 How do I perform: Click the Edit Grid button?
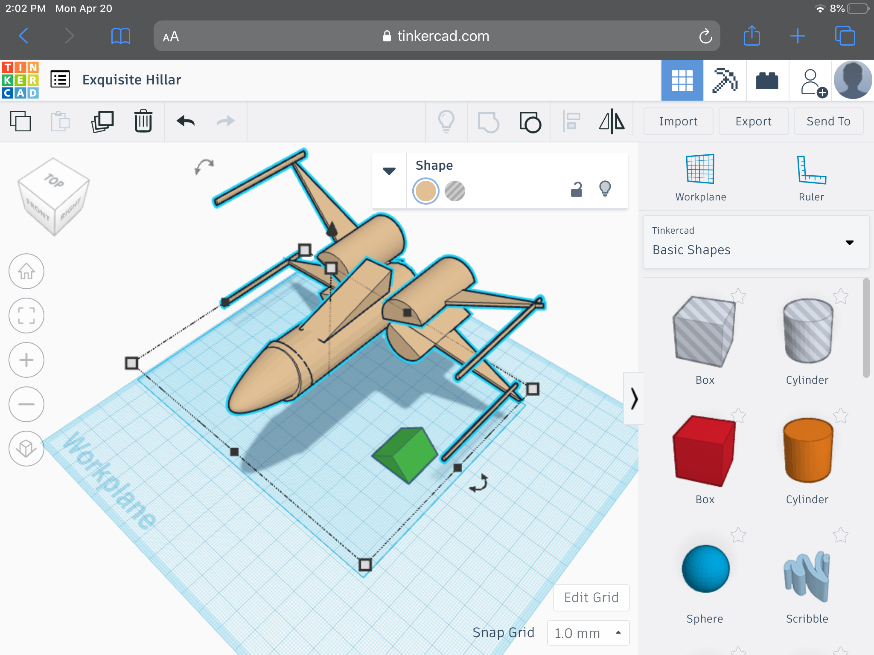click(591, 597)
